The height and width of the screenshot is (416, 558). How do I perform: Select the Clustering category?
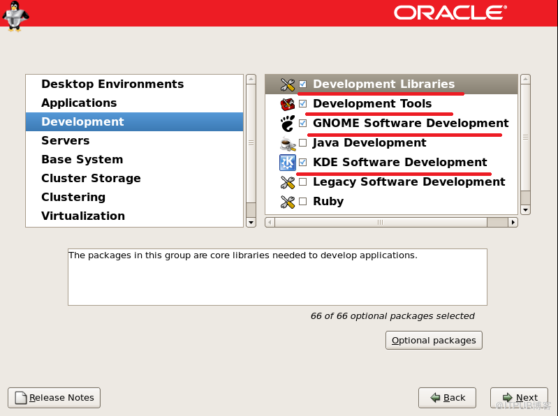point(135,197)
